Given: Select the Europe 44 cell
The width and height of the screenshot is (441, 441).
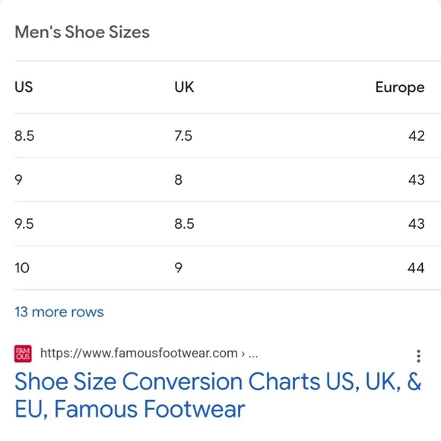Looking at the screenshot, I should (x=416, y=268).
